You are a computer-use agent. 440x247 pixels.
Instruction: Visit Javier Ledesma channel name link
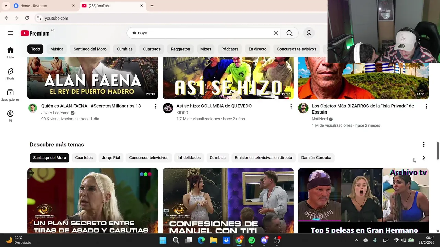click(55, 113)
